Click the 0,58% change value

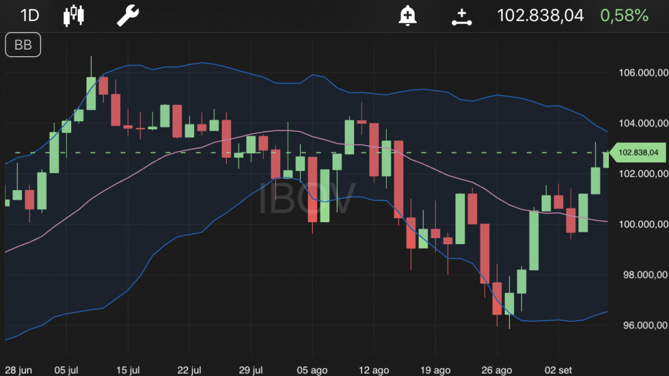point(624,16)
